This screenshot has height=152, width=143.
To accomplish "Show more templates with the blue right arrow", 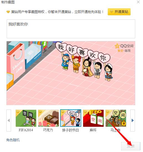I will 133,120.
